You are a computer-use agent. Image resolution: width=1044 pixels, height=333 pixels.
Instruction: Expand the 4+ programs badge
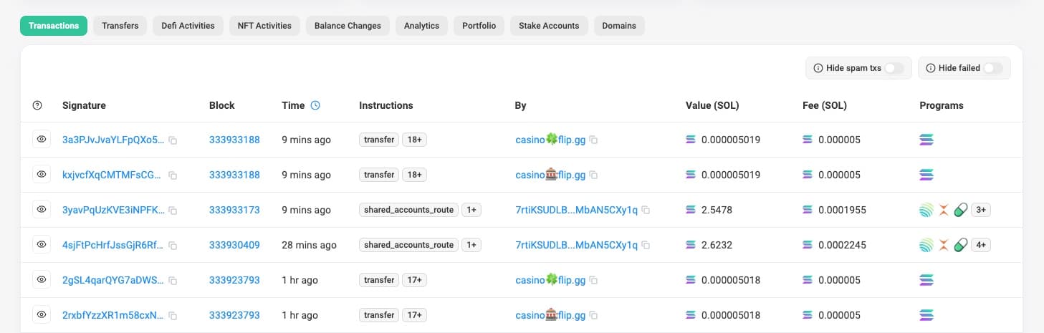point(982,245)
